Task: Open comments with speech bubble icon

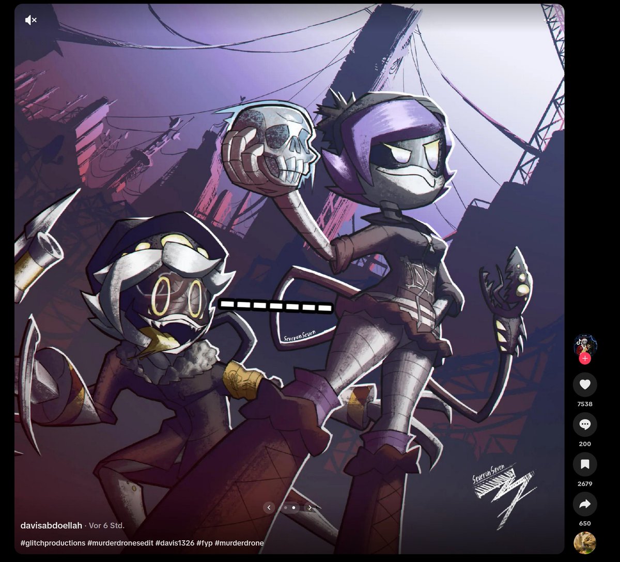Action: point(585,425)
